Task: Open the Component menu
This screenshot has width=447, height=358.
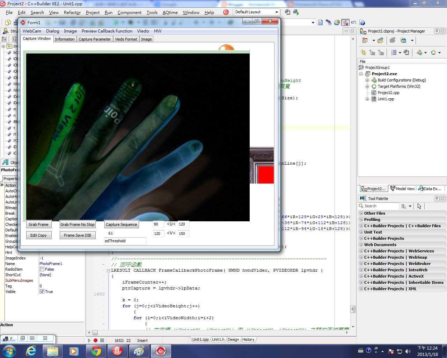Action: pos(130,13)
